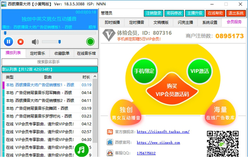Image resolution: width=248 pixels, height=163 pixels.
Task: Click the 00:03|03:18 playback time display
Action: click(x=86, y=12)
